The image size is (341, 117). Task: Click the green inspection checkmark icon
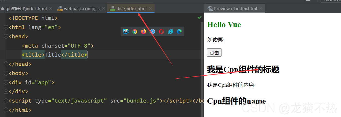point(199,18)
